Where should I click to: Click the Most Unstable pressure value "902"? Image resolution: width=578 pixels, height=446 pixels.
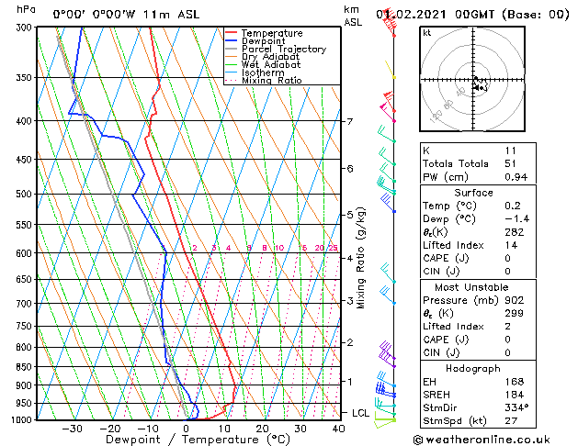(x=515, y=300)
